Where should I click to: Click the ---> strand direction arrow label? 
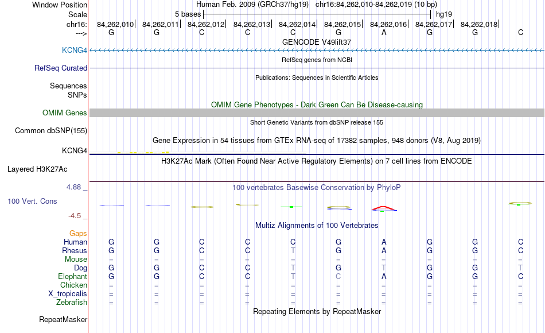click(81, 33)
